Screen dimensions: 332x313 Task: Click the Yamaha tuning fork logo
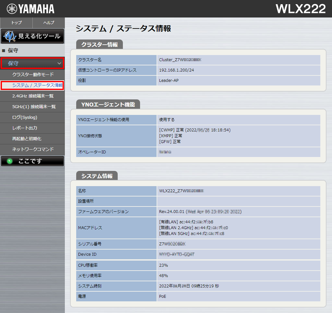click(12, 9)
